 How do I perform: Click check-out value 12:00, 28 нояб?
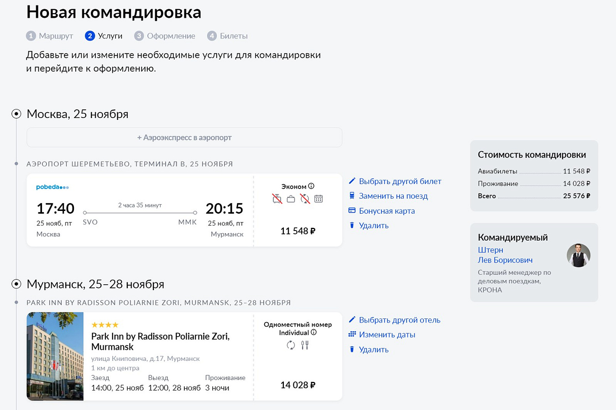174,388
